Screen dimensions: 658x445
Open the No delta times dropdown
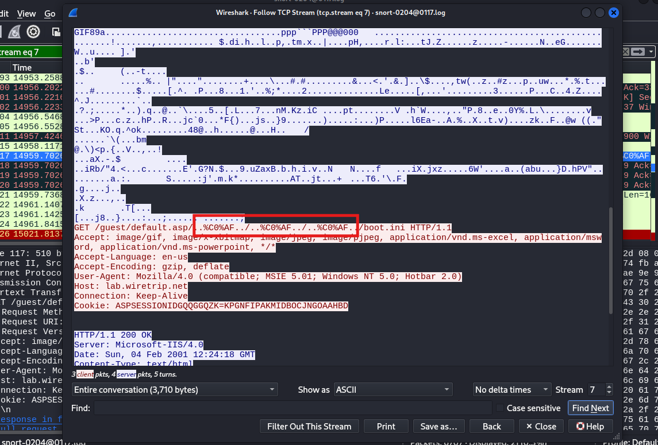tap(511, 390)
